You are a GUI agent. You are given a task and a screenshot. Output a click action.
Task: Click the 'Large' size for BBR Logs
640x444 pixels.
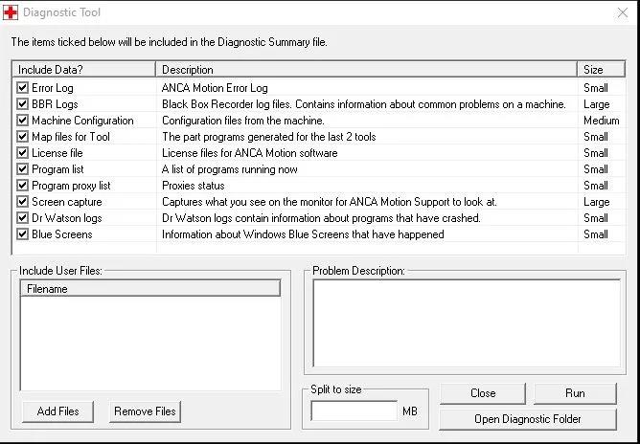click(597, 104)
